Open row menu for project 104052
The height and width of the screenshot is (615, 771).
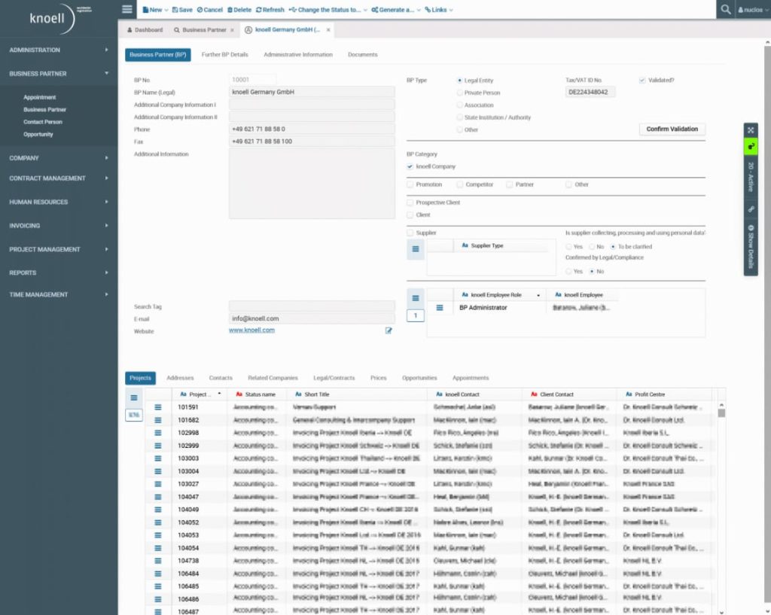point(158,522)
